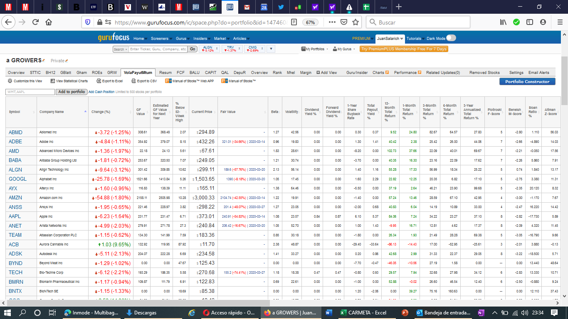Click the GuruFocus logo
This screenshot has width=568, height=319.
coord(114,38)
